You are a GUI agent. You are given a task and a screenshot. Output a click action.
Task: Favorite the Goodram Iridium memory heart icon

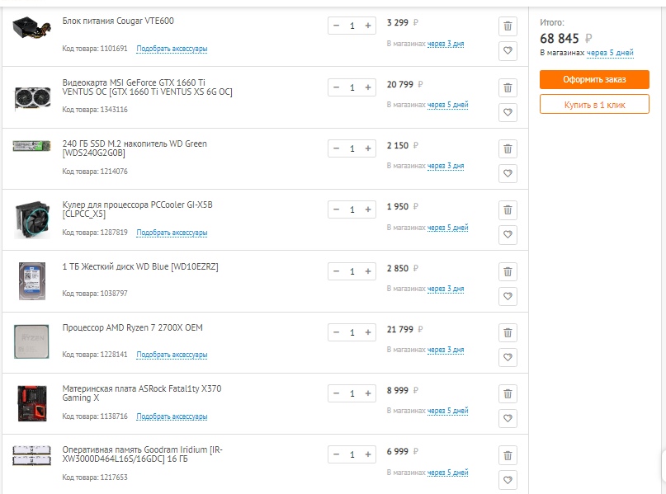[x=508, y=480]
